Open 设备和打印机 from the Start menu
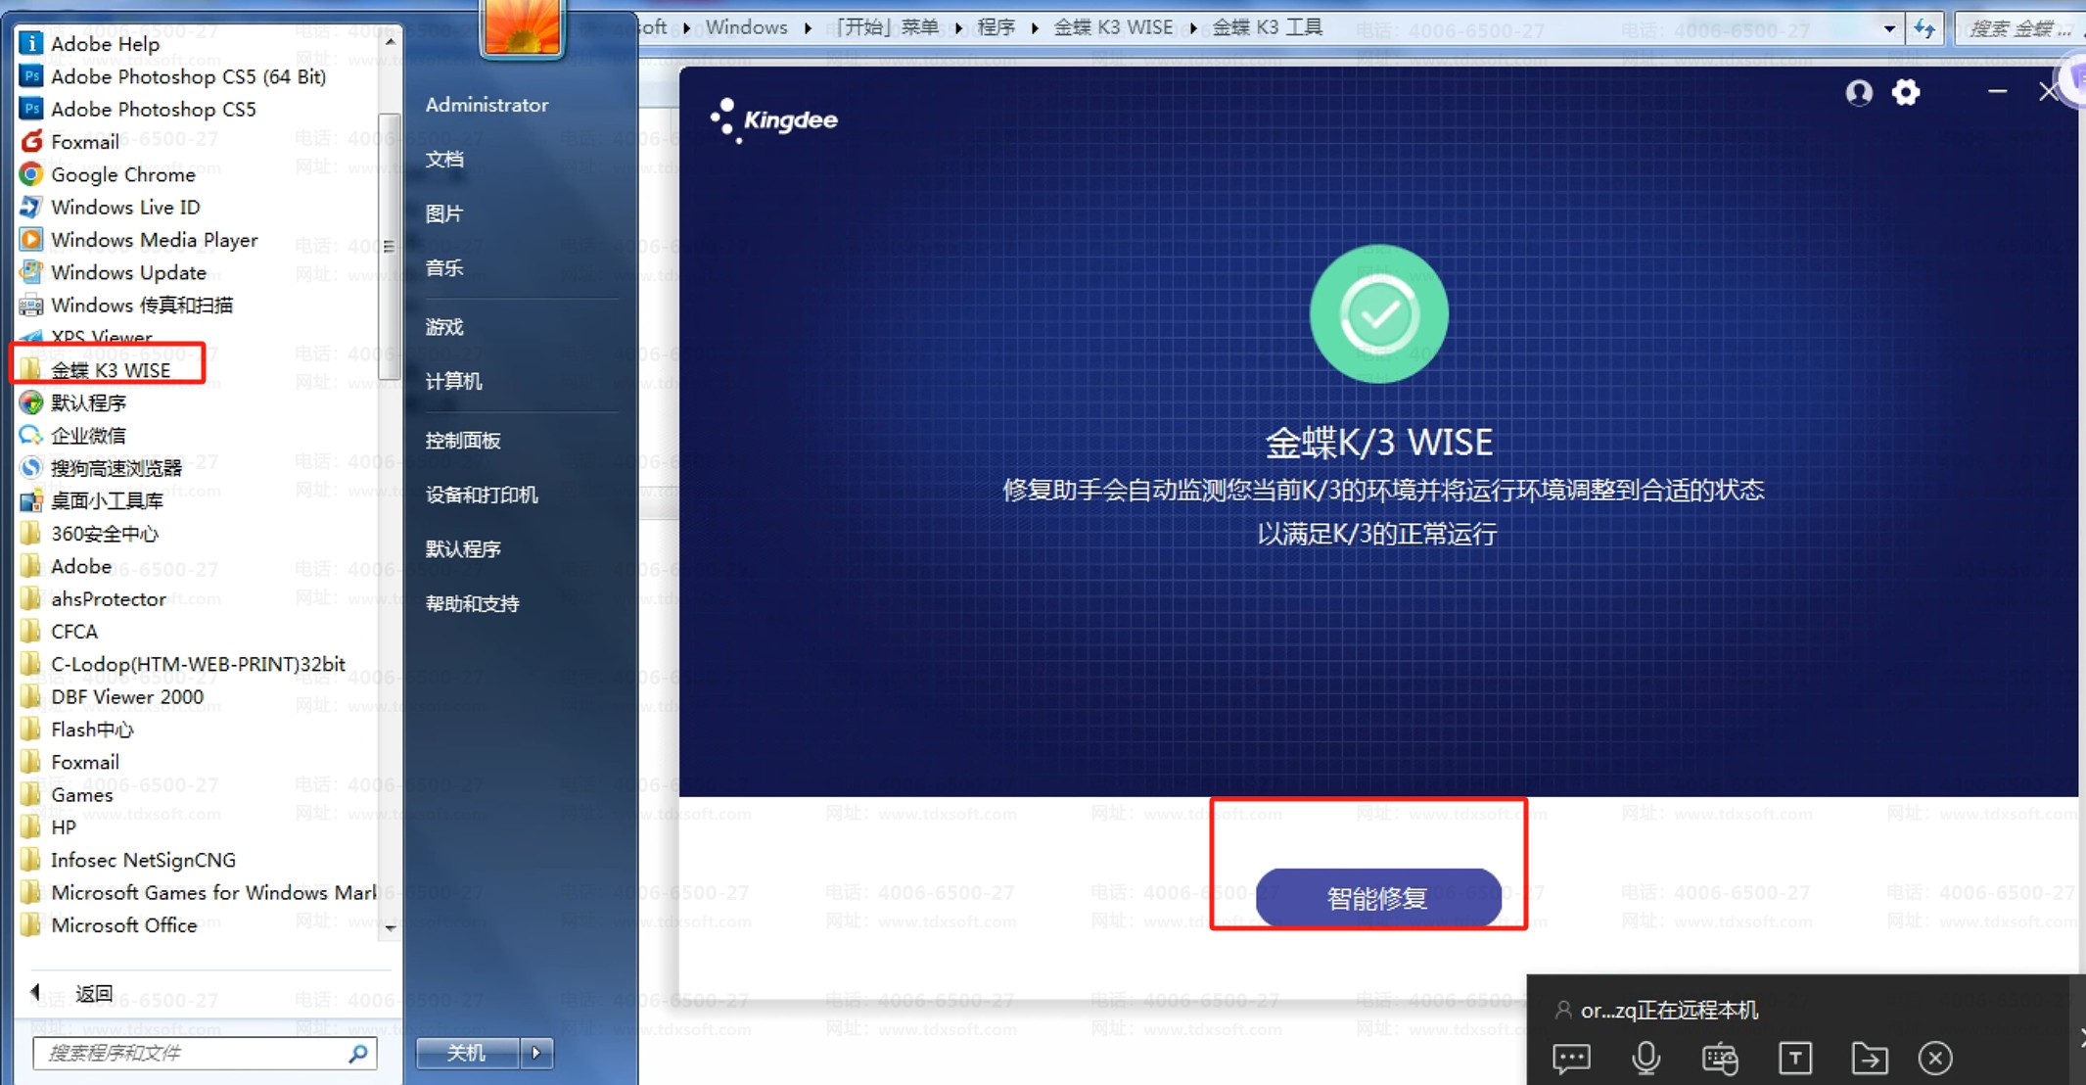 (482, 495)
